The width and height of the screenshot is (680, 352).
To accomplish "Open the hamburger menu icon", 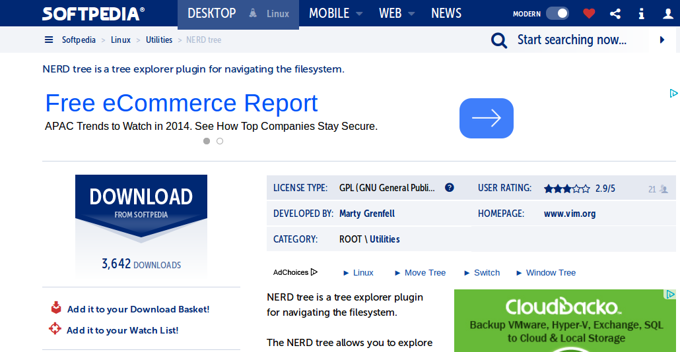I will click(x=49, y=40).
